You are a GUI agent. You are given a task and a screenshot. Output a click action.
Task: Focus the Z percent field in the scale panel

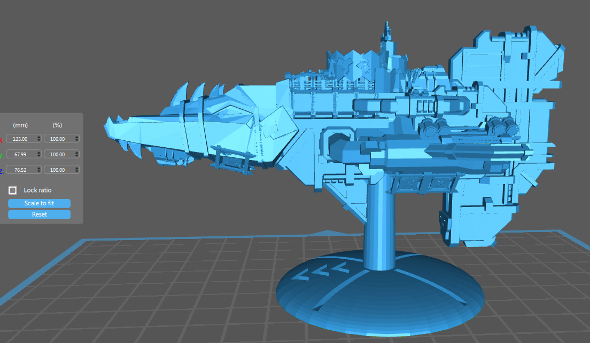[61, 170]
